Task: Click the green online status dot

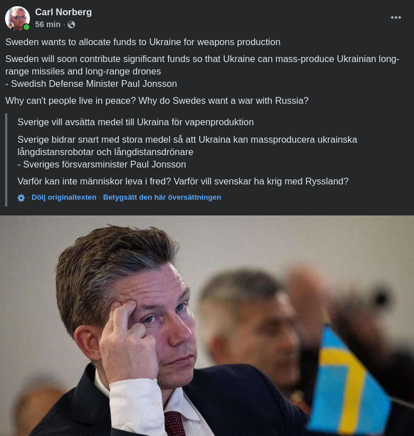Action: (x=27, y=27)
